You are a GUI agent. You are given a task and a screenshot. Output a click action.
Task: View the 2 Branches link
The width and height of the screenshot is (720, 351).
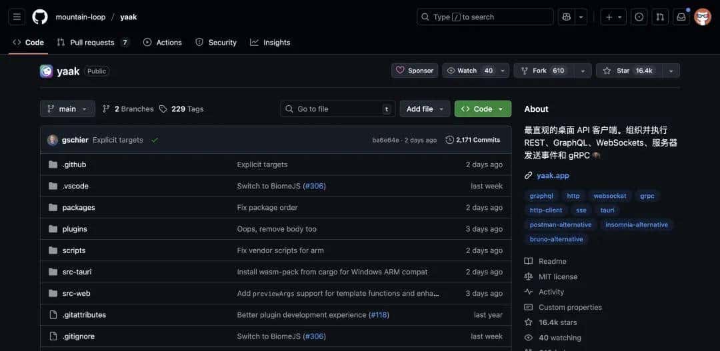click(128, 109)
